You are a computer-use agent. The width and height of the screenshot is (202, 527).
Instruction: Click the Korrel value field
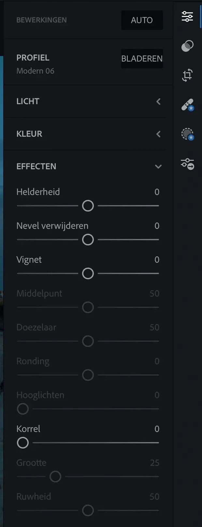pos(157,429)
